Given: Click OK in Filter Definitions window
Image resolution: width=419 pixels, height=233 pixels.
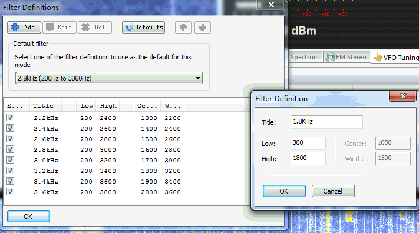Looking at the screenshot, I should click(28, 216).
